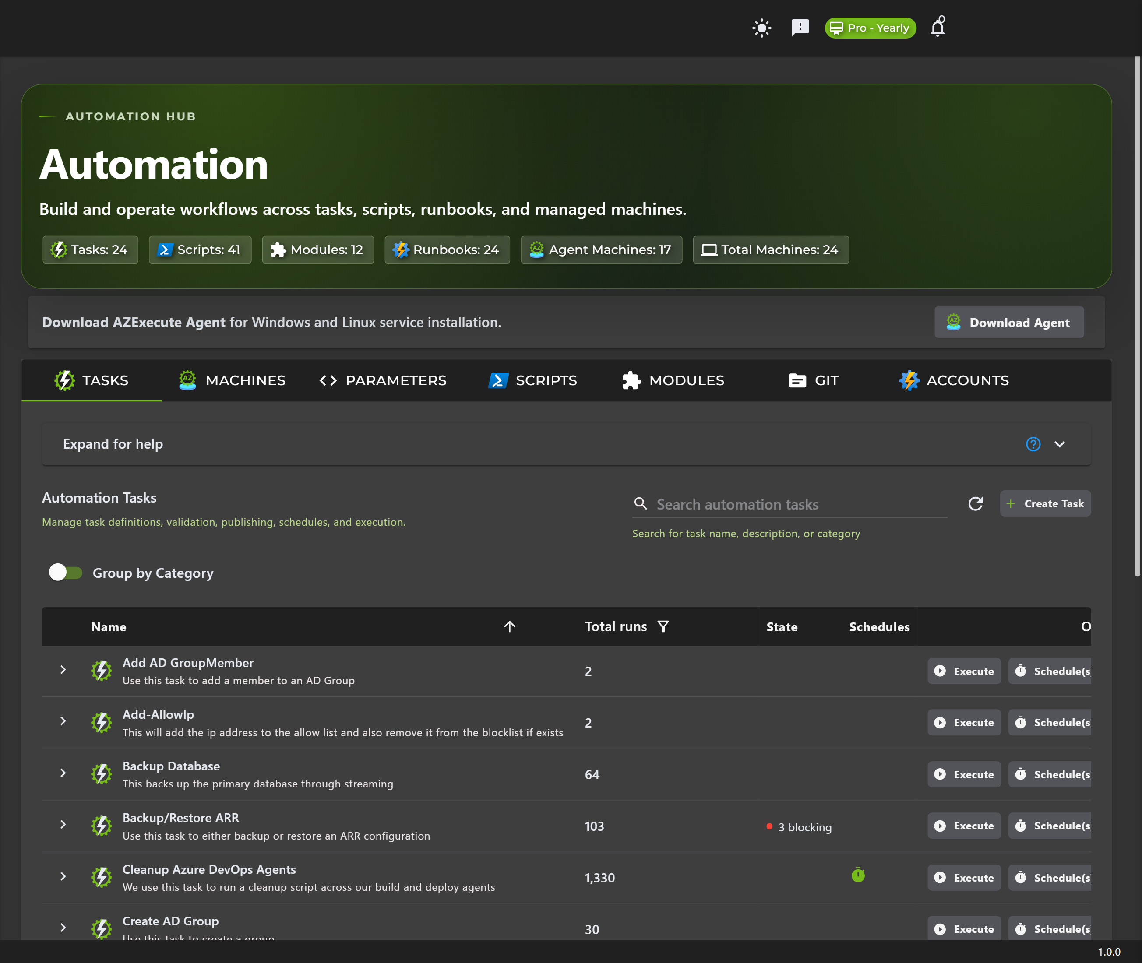
Task: Click the Total Machines: 24 chip
Action: pyautogui.click(x=771, y=250)
